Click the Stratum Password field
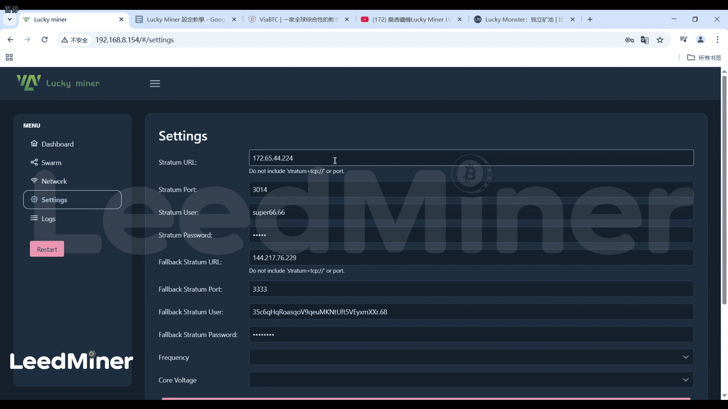This screenshot has width=728, height=409. (471, 235)
